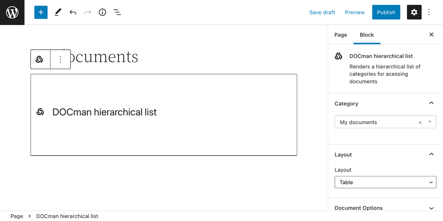443x221 pixels.
Task: Open the Category select dropdown arrow
Action: tap(430, 122)
